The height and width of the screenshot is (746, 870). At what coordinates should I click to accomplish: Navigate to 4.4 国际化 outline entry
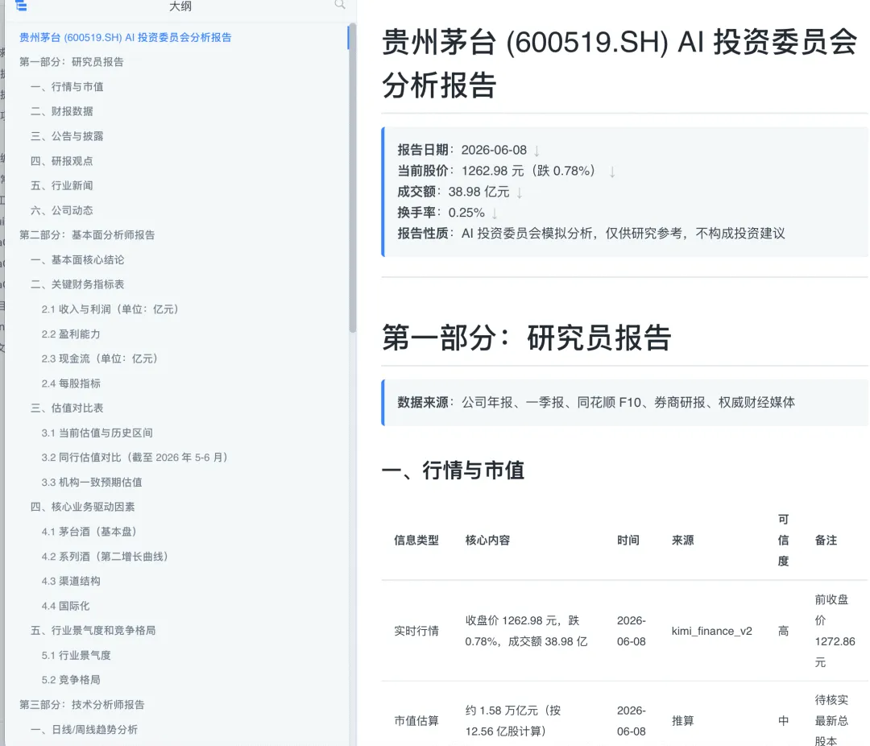click(x=65, y=606)
